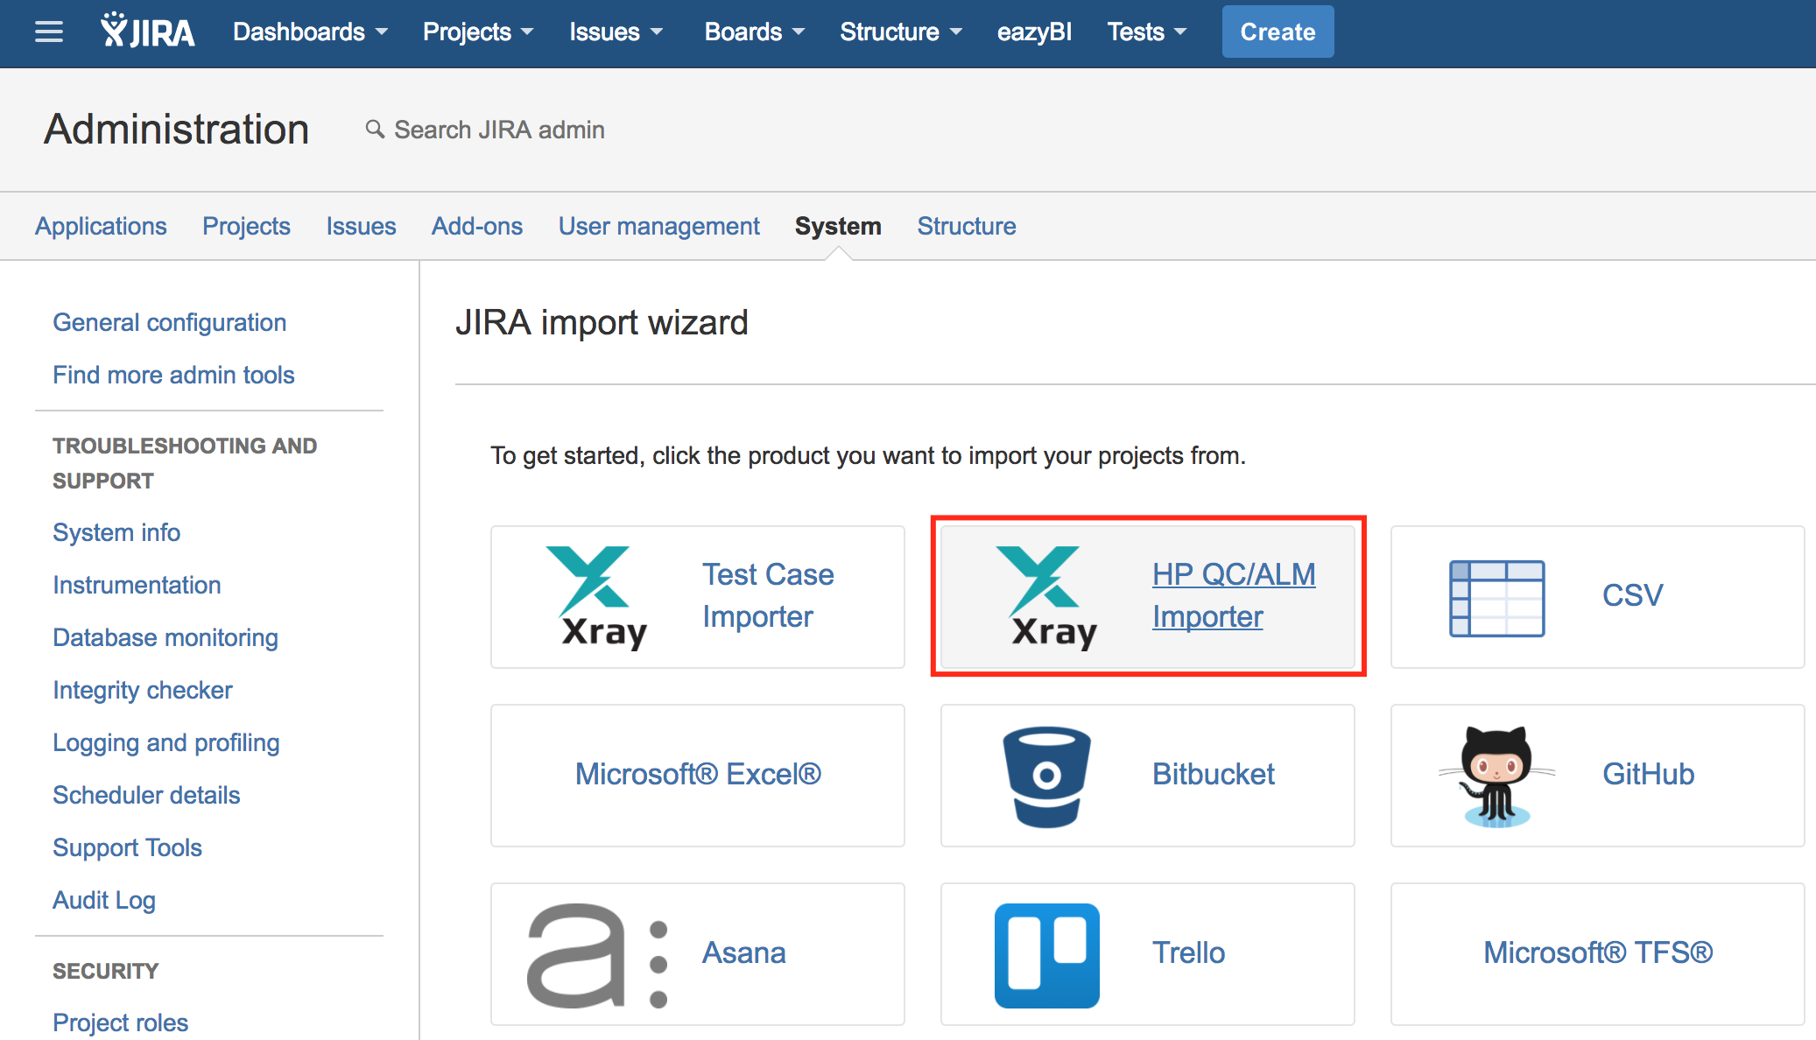
Task: Switch to the User management tab
Action: tap(659, 226)
